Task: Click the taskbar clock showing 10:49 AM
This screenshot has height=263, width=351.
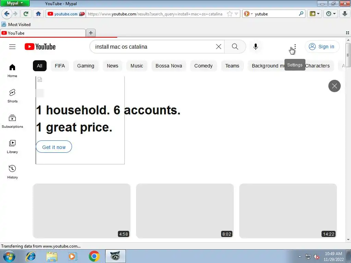Action: [x=334, y=256]
